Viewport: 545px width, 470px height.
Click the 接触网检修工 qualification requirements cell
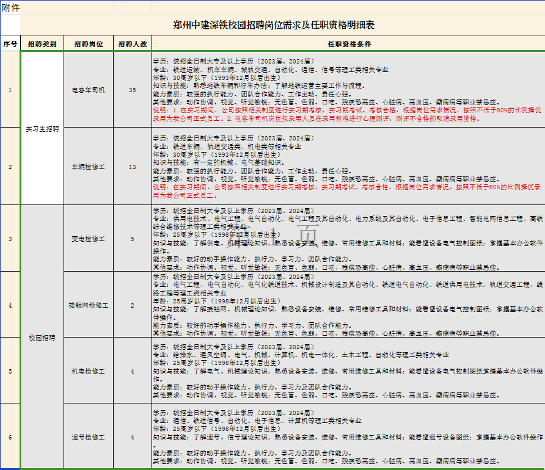349,305
